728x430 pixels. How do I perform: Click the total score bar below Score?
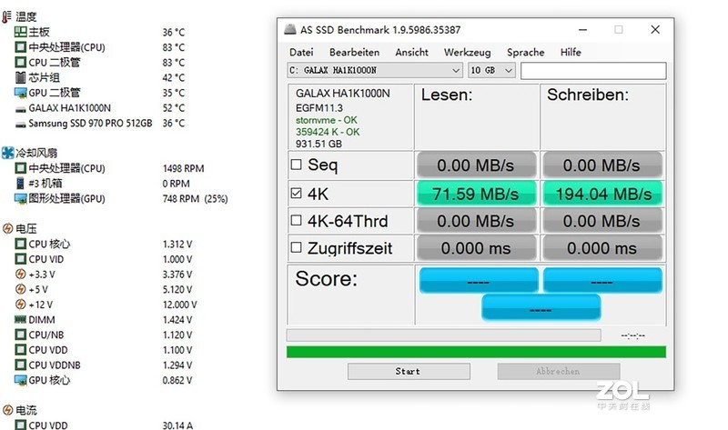541,308
